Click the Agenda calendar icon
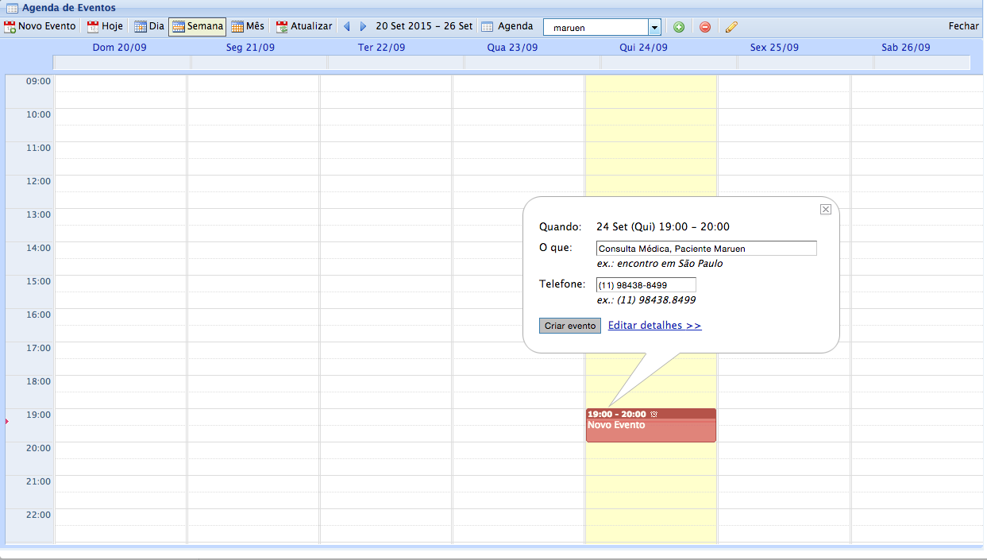This screenshot has width=987, height=560. click(488, 27)
